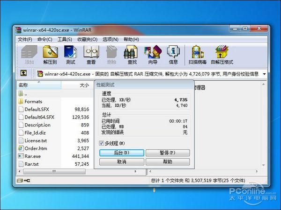Click the WinRAR title bar app icon
Screen dimensions: 281x210
(x=18, y=30)
